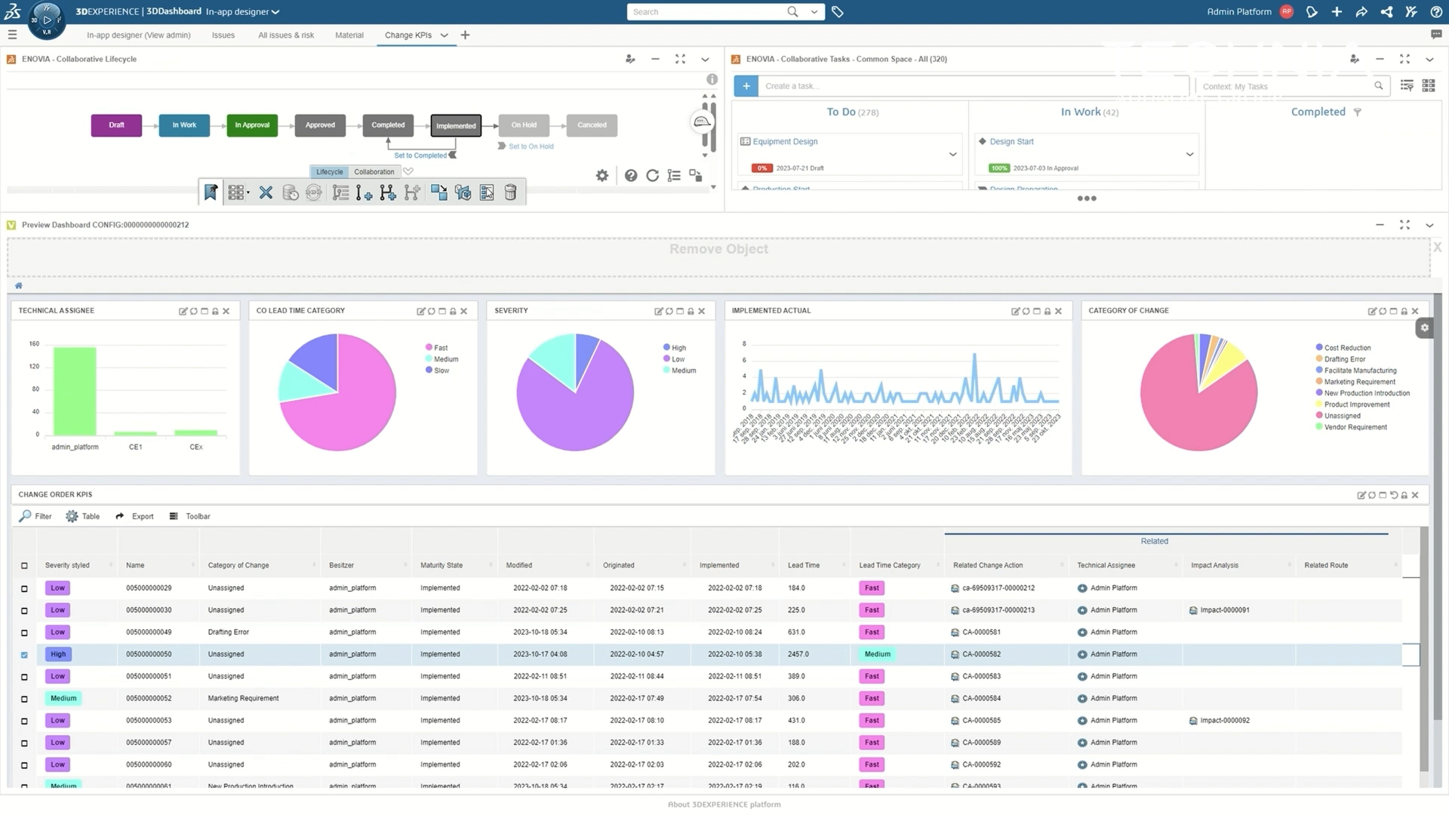The image size is (1449, 815).
Task: Expand the Equipment Design task card
Action: pos(952,154)
